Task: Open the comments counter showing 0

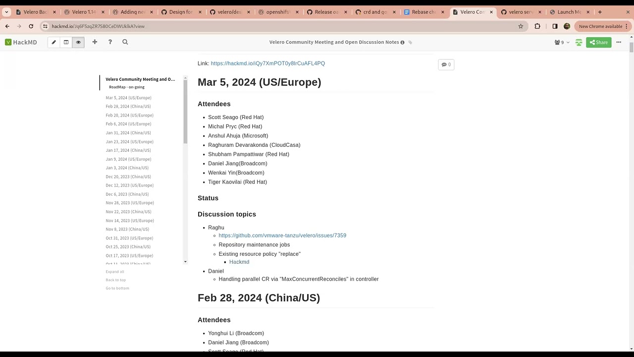Action: pyautogui.click(x=446, y=64)
